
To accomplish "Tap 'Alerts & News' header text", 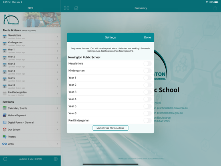I will tap(12, 30).
